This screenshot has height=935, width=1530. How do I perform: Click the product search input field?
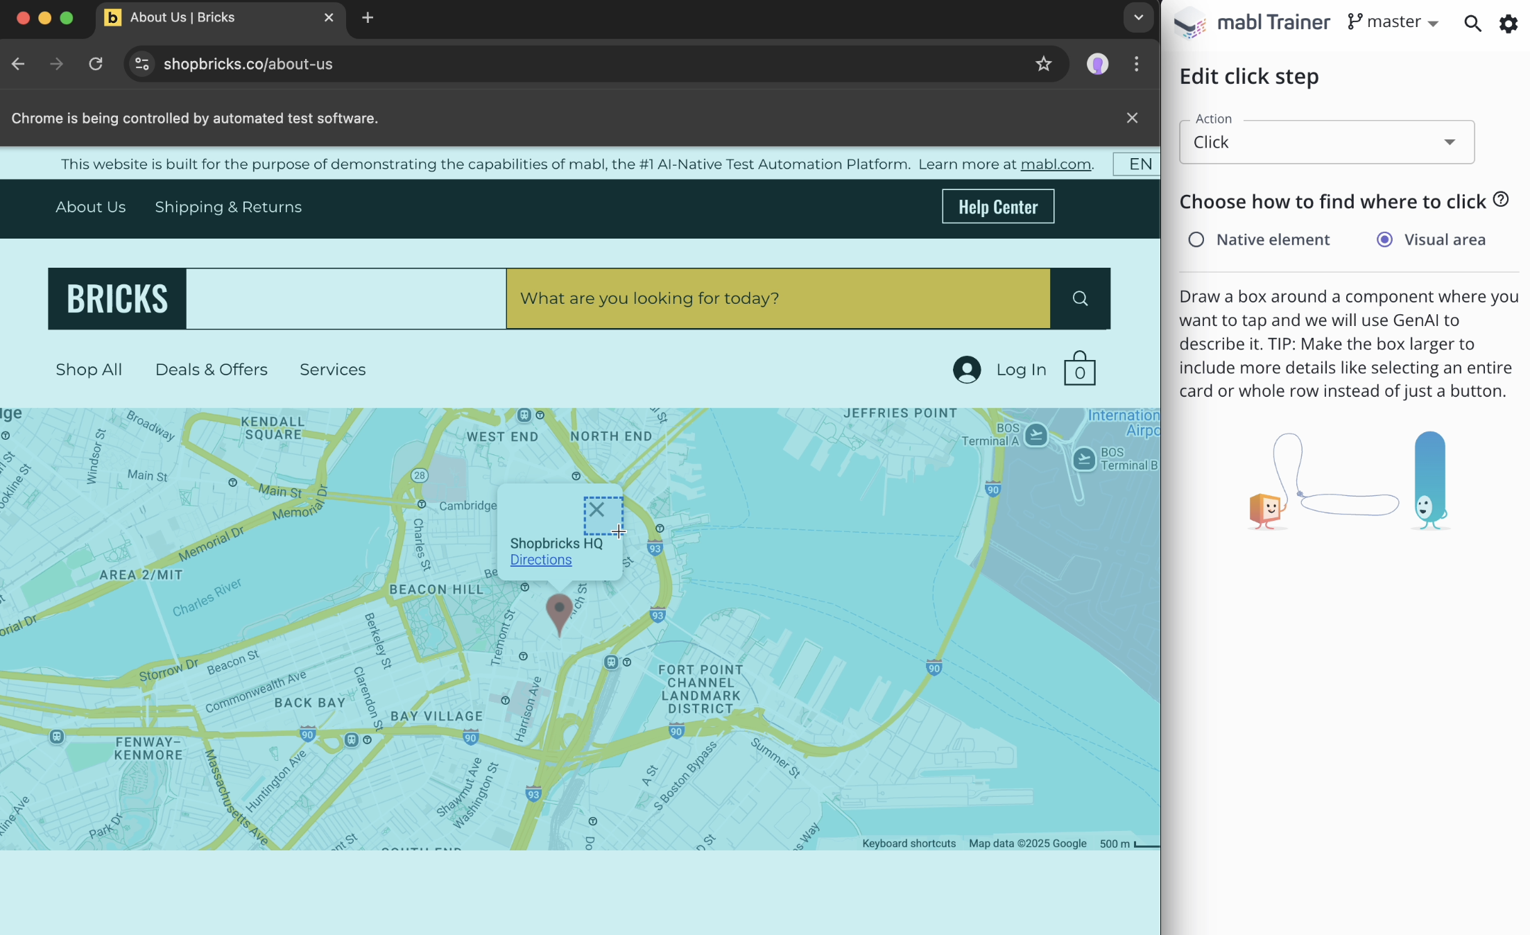[777, 298]
